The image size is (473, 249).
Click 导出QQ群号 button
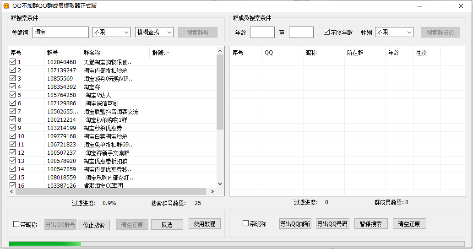[60, 225]
